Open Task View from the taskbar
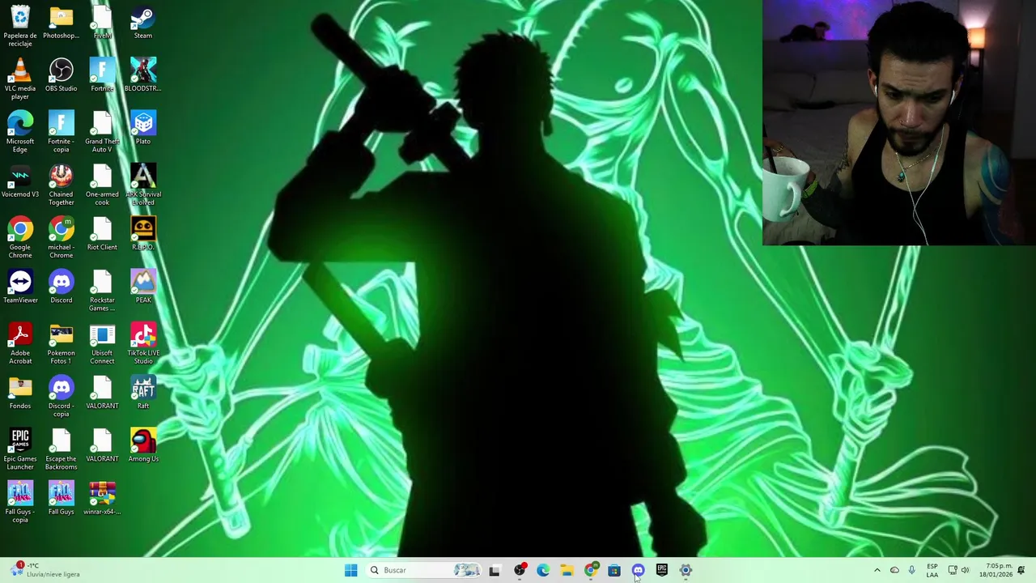Screen dimensions: 1036x583 495,570
